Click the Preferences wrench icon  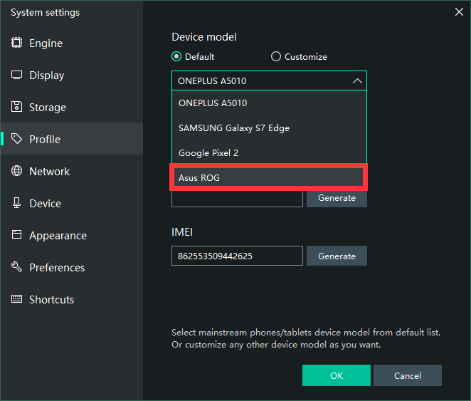[16, 268]
